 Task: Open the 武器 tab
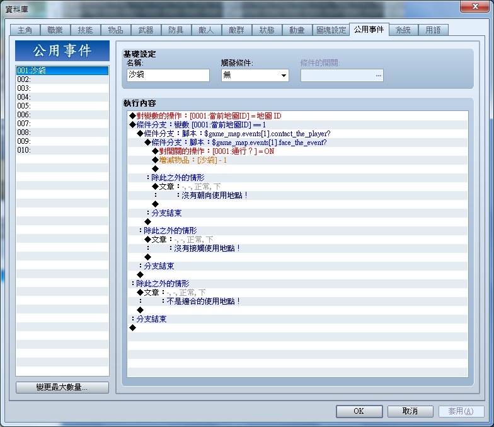click(x=146, y=30)
